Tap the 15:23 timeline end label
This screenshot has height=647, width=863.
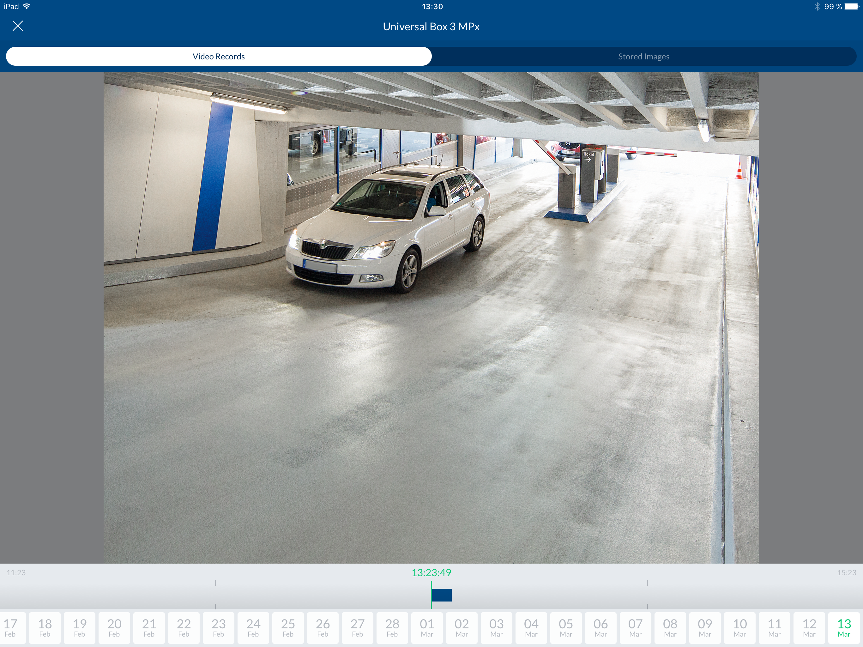(x=846, y=572)
